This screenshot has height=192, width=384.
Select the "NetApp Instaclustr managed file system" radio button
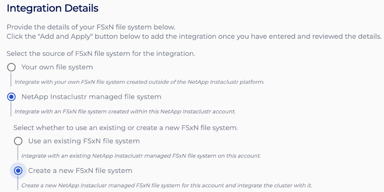[12, 97]
